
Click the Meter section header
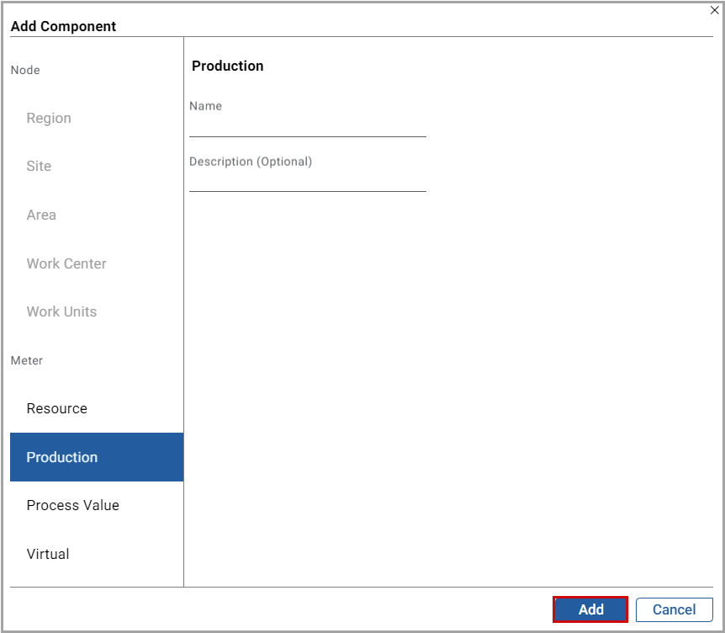coord(27,360)
